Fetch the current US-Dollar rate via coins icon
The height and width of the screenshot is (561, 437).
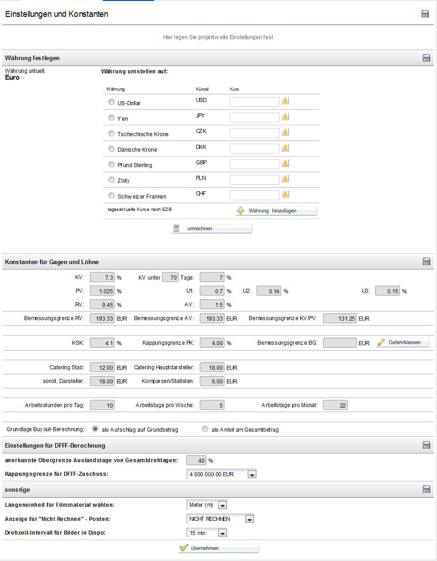[x=285, y=101]
